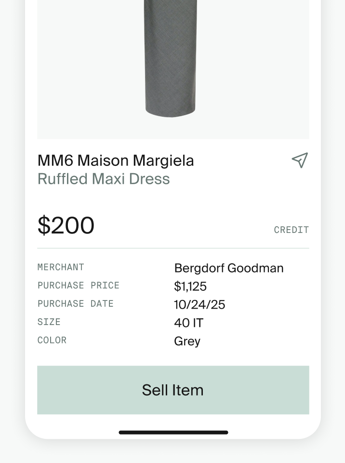
Task: Click the divider line below the price
Action: pos(173,248)
